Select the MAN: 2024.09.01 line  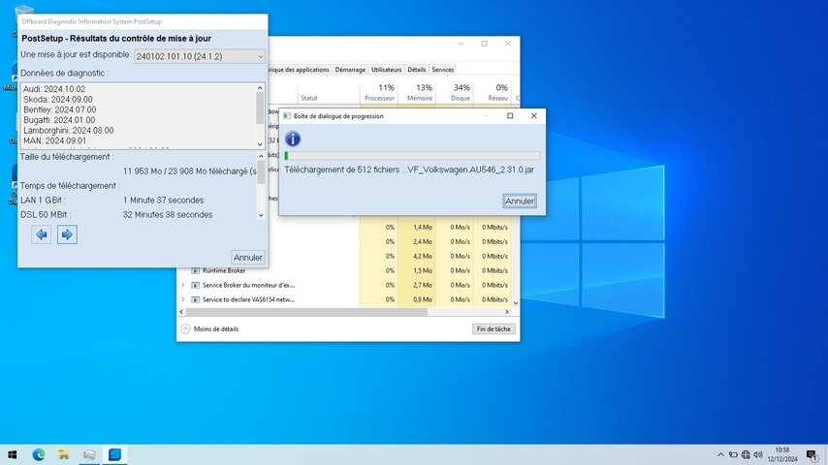[x=54, y=140]
